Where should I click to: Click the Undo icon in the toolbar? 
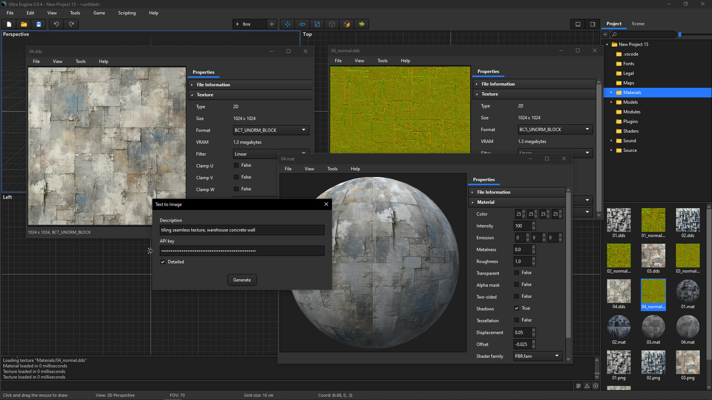[x=56, y=24]
